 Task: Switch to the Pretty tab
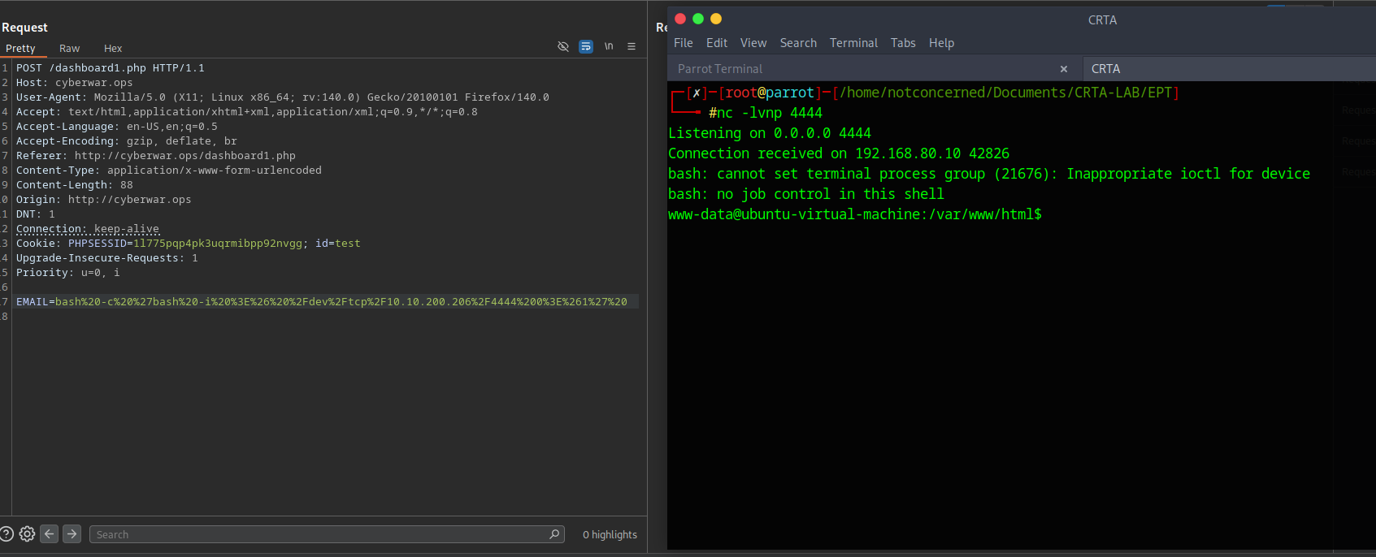coord(20,49)
